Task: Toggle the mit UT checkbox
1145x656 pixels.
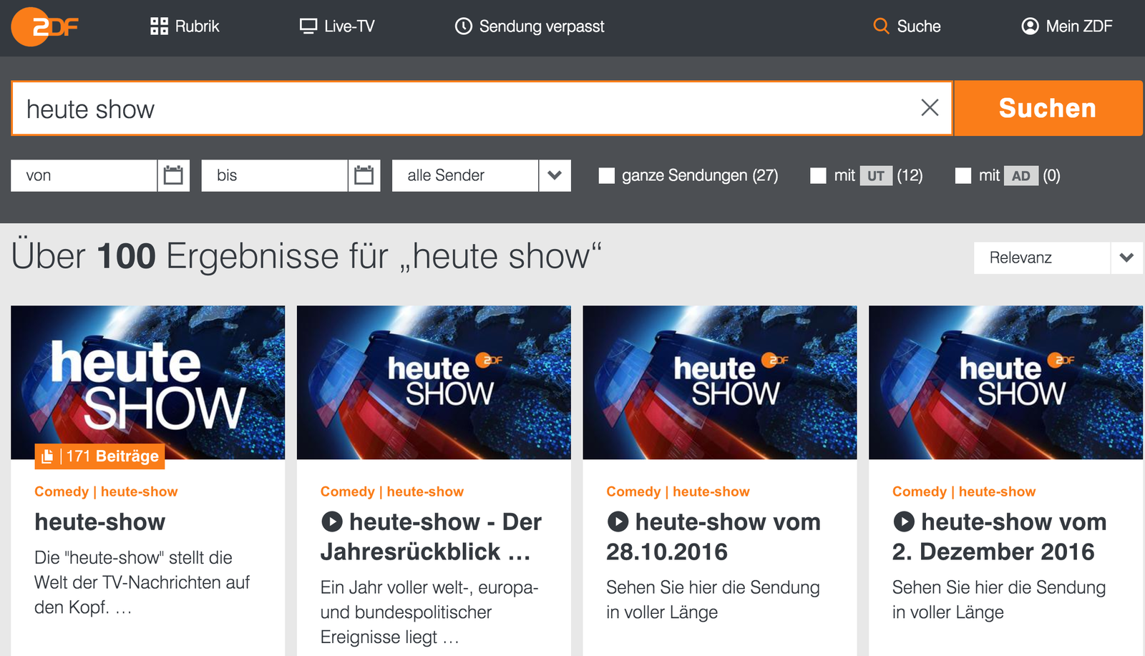Action: (x=818, y=176)
